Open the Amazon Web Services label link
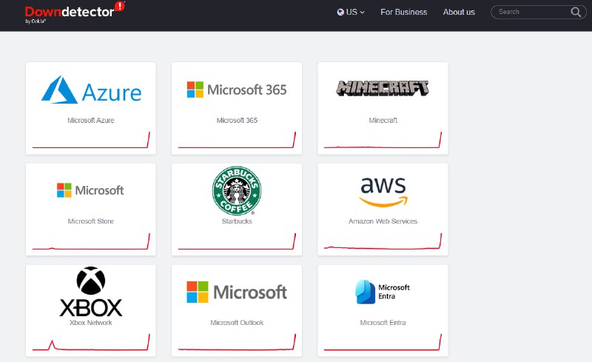The height and width of the screenshot is (362, 592). point(383,221)
